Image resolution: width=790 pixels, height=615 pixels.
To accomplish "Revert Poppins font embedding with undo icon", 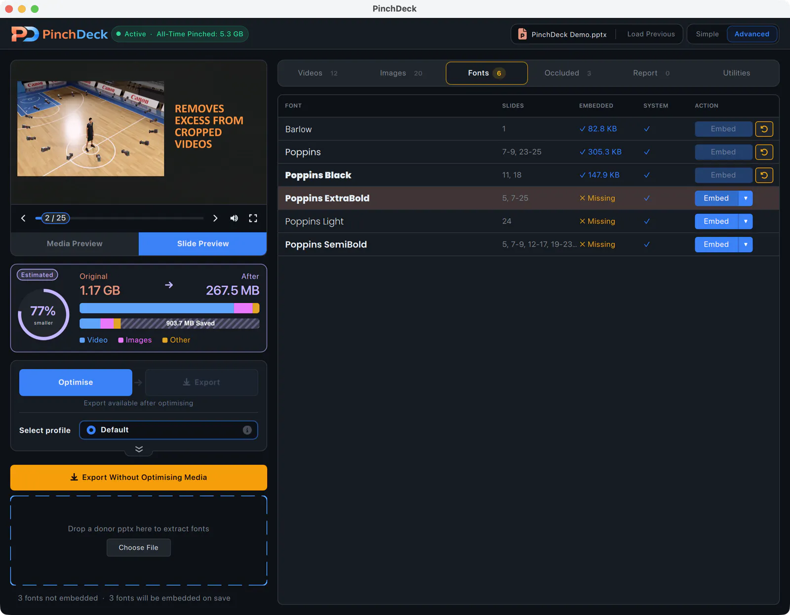I will [764, 152].
